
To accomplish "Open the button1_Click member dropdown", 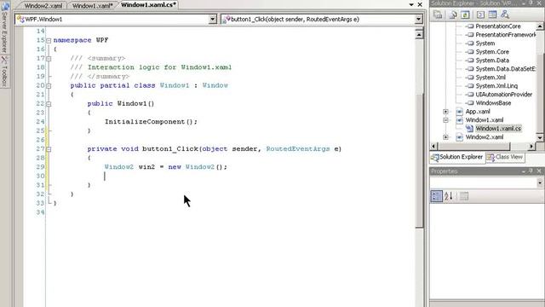I will 418,20.
